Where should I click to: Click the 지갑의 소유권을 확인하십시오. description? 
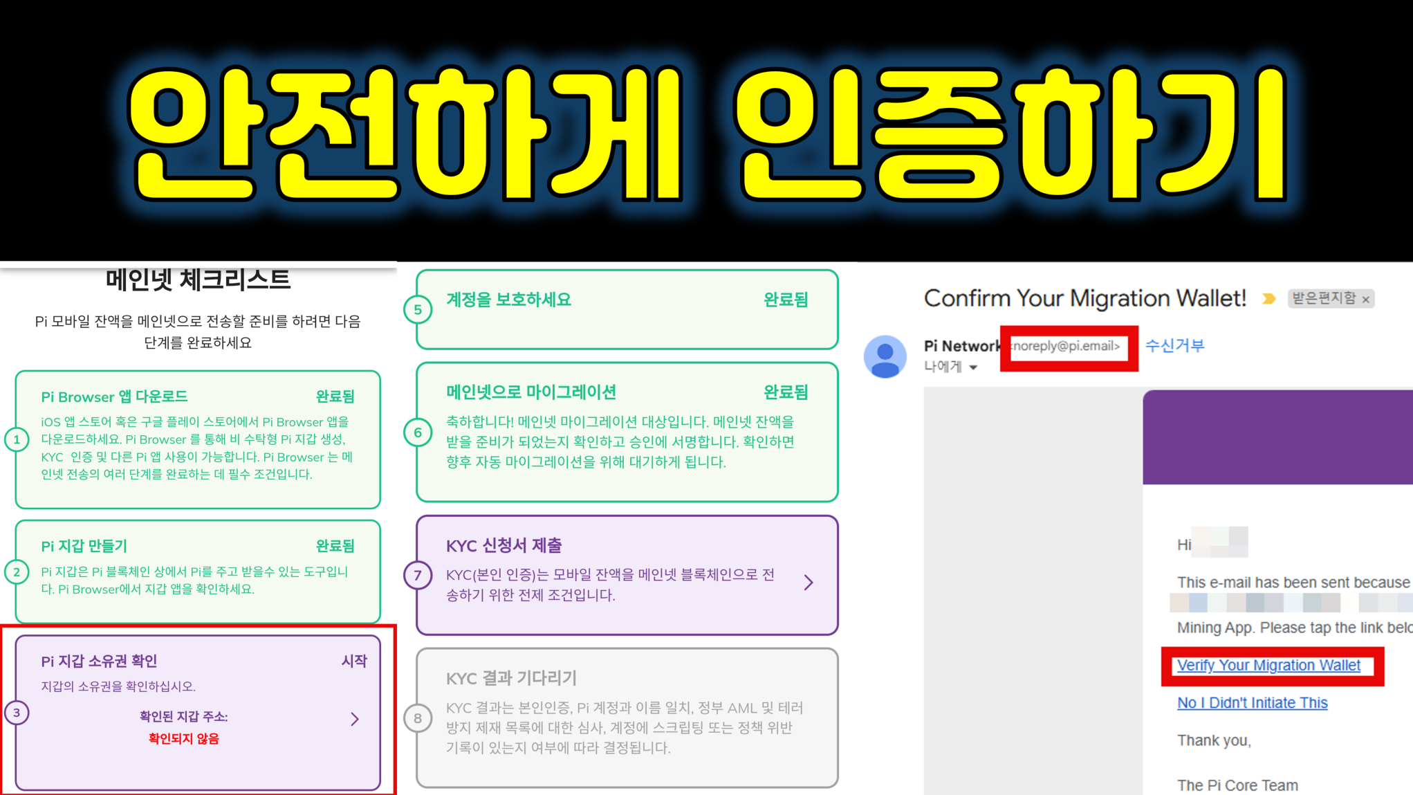point(118,686)
